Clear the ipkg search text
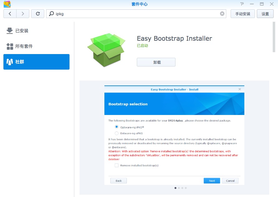The height and width of the screenshot is (197, 278). (x=222, y=14)
